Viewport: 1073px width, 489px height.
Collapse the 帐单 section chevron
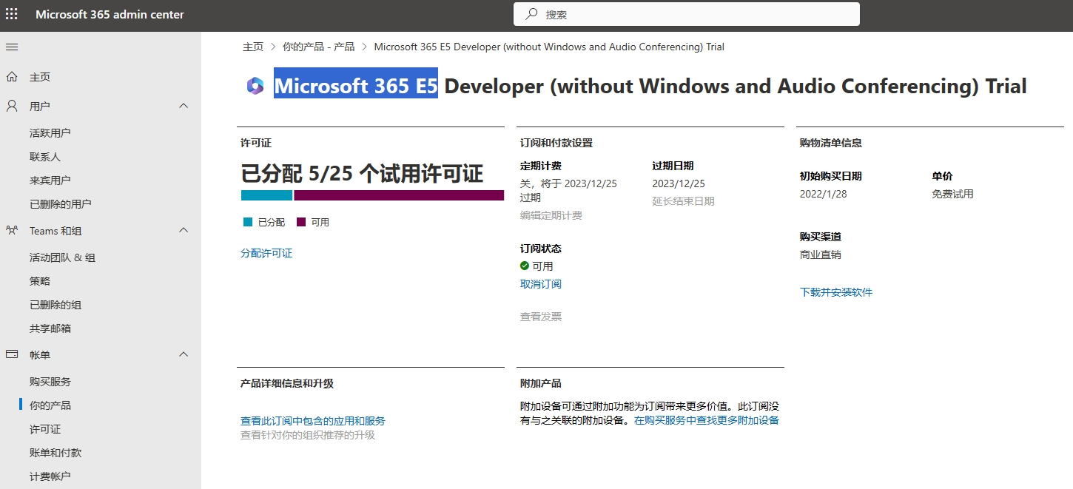tap(184, 355)
